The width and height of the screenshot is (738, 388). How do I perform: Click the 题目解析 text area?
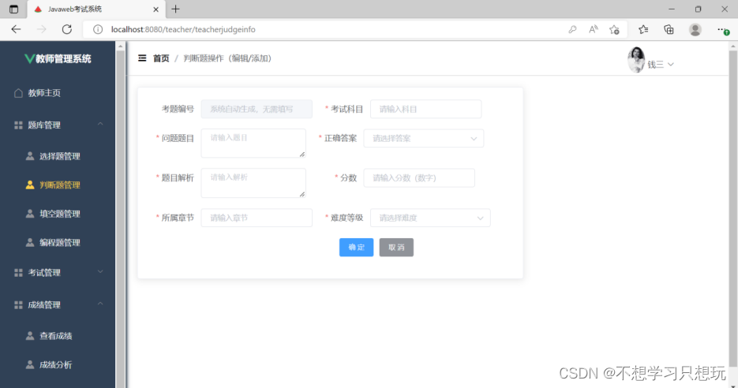pyautogui.click(x=253, y=182)
